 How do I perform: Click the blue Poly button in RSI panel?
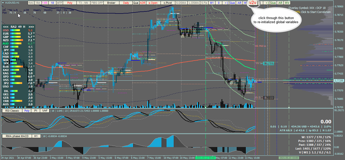coord(27,111)
